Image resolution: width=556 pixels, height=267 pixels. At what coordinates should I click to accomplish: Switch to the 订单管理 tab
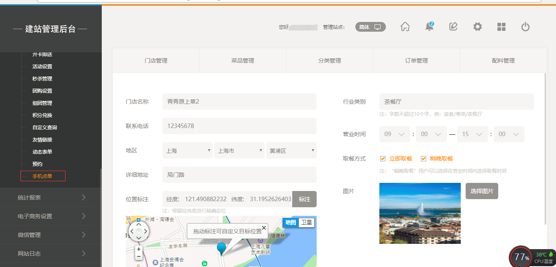click(x=416, y=61)
